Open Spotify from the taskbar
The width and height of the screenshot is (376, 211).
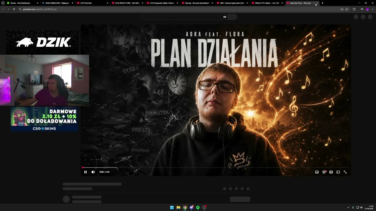198,207
